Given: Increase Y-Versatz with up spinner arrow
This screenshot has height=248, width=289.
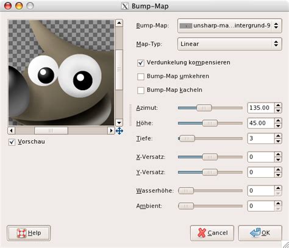Looking at the screenshot, I should click(x=278, y=170).
